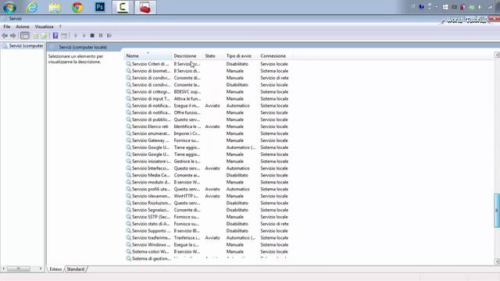
Task: Switch to the red toolbox taskbar app
Action: pyautogui.click(x=145, y=7)
